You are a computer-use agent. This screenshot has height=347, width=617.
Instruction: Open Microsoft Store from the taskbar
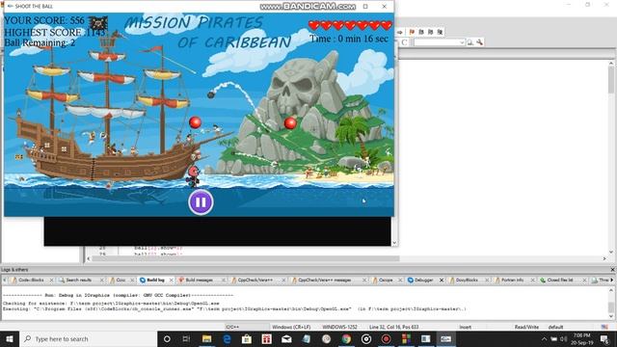[x=247, y=338]
